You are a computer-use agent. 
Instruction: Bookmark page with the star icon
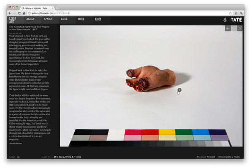pyautogui.click(x=230, y=13)
